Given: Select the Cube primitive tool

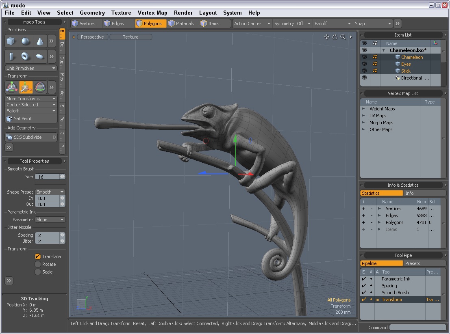Looking at the screenshot, I should coord(11,41).
